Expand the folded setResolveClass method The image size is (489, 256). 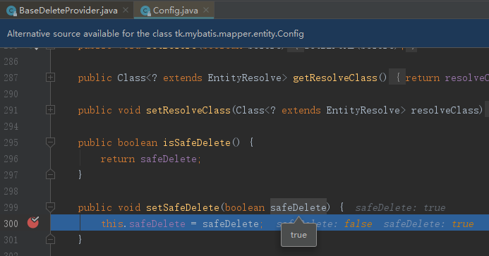coord(50,110)
